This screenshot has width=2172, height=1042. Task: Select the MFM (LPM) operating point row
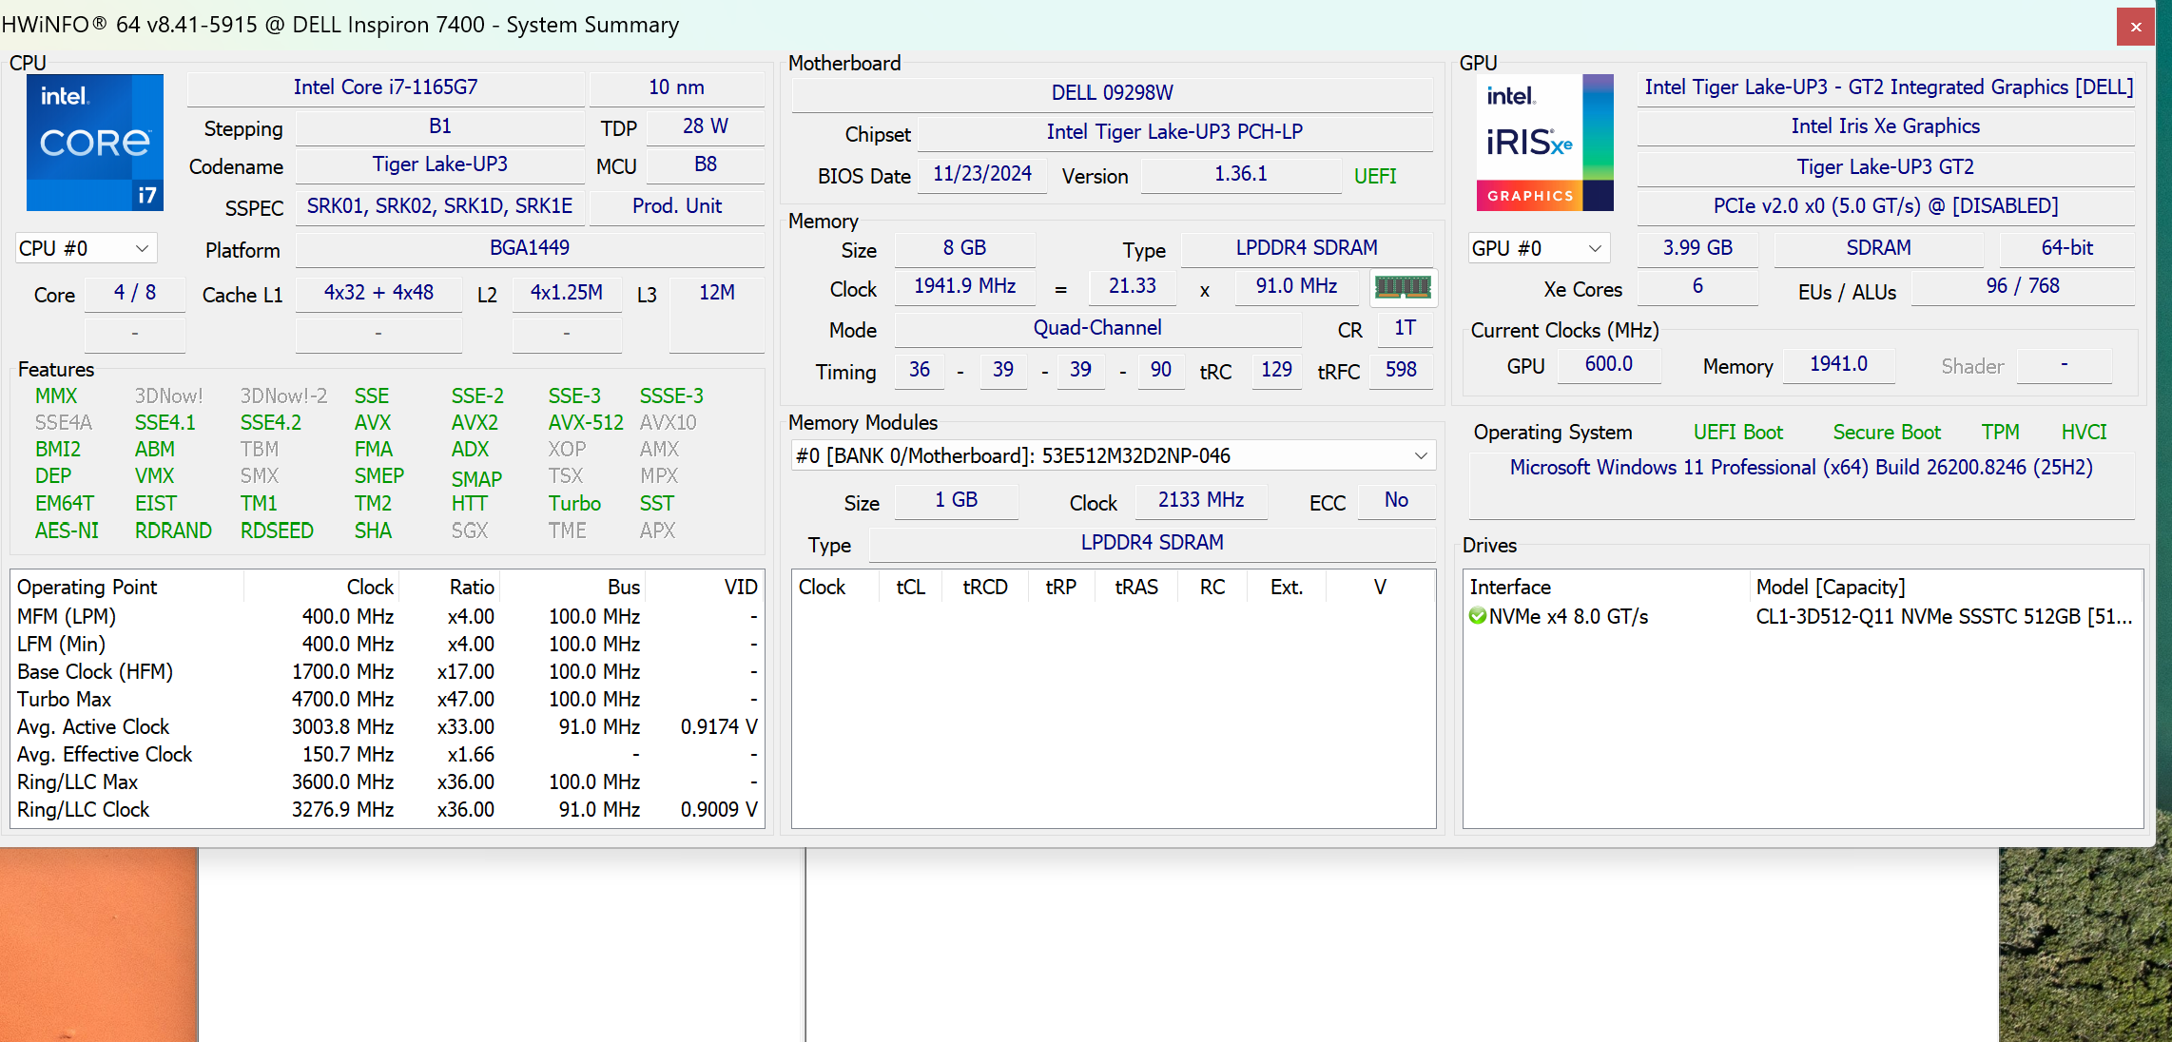(x=387, y=616)
